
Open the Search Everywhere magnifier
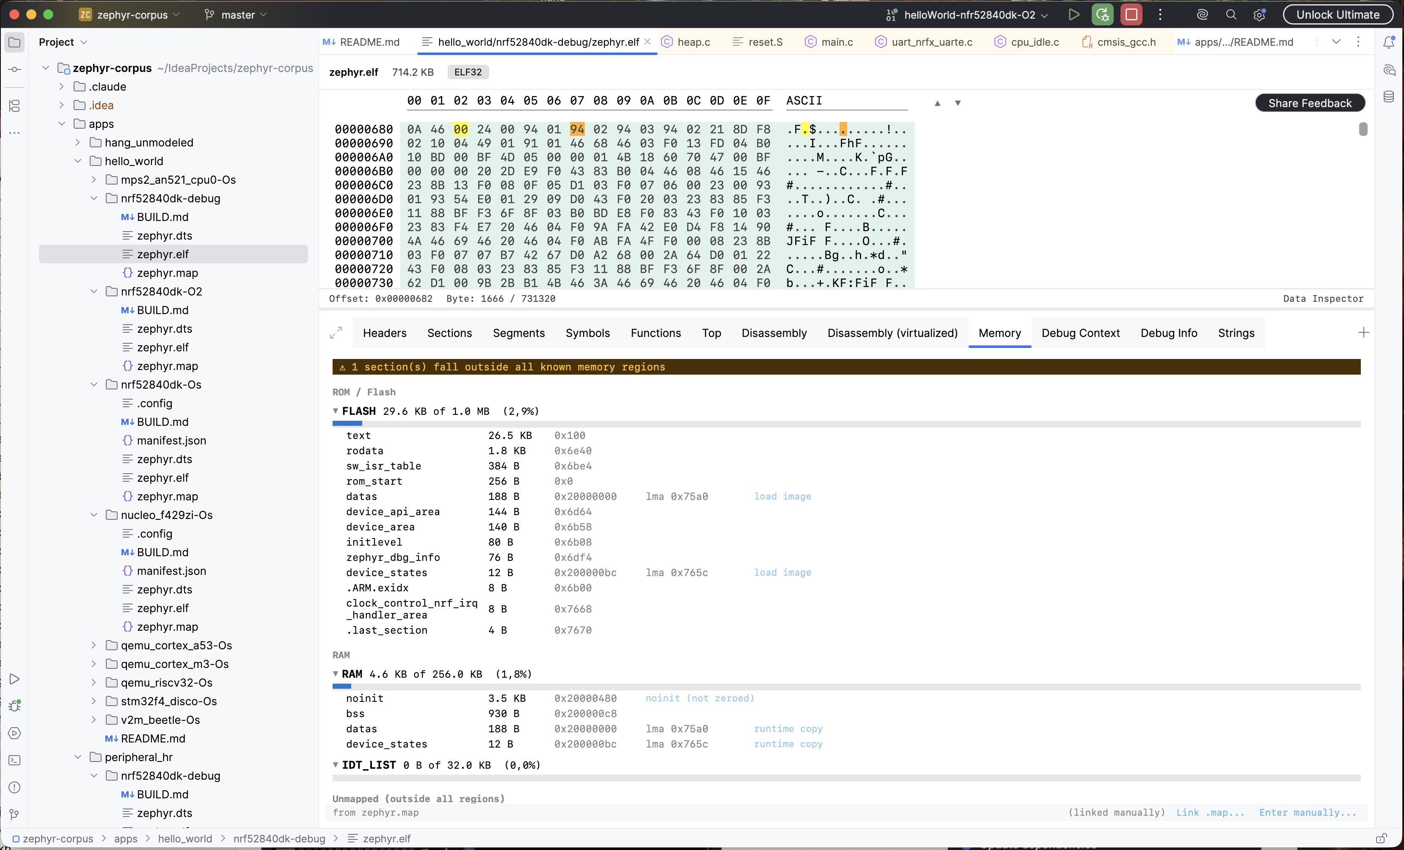tap(1231, 15)
